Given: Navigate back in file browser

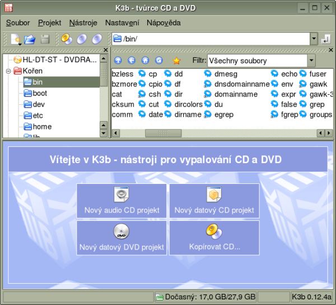Looking at the screenshot, I should (132, 61).
